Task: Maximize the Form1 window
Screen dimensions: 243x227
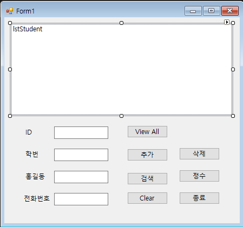Action: click(x=212, y=11)
